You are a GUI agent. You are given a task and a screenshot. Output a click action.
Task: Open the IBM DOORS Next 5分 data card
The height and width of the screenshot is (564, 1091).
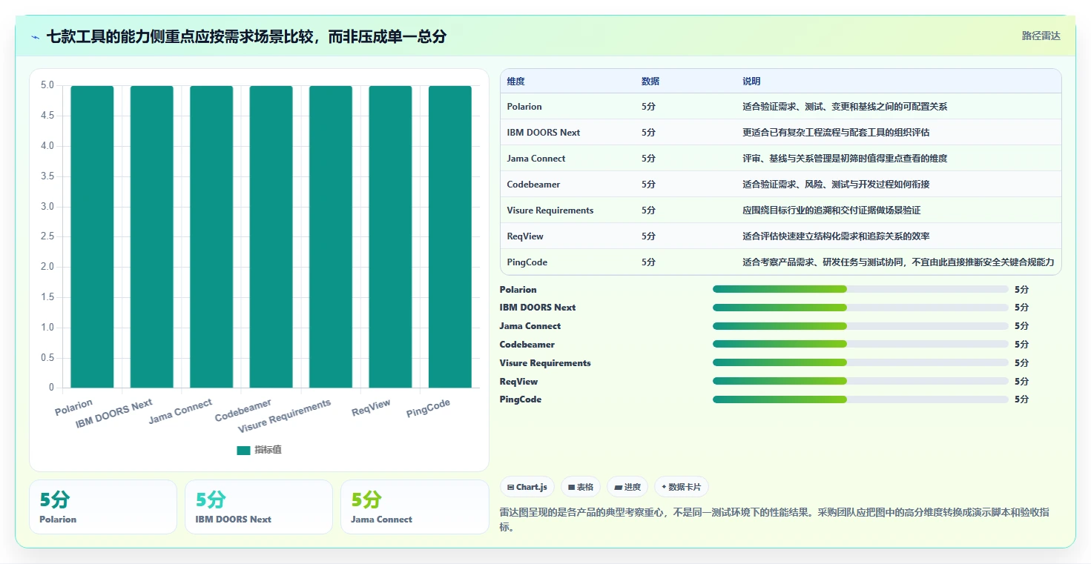(x=259, y=507)
